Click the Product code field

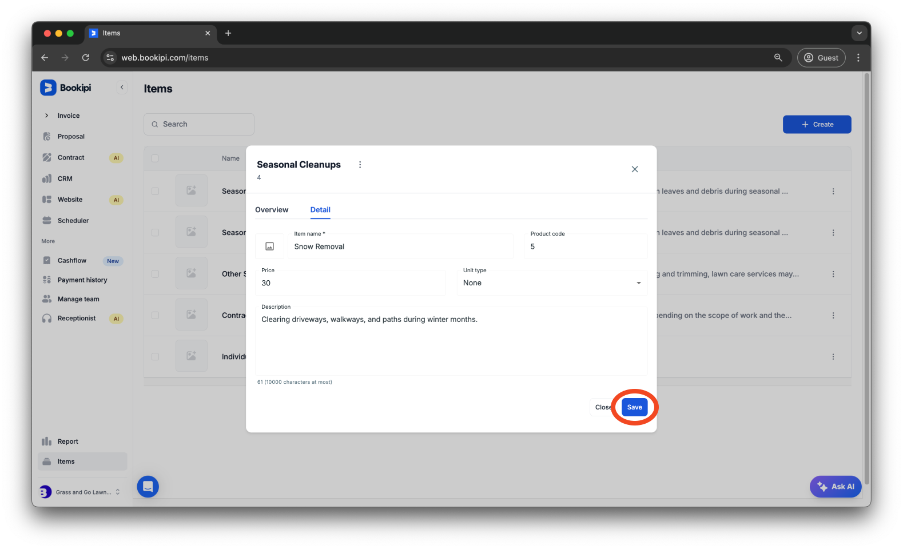pos(586,246)
